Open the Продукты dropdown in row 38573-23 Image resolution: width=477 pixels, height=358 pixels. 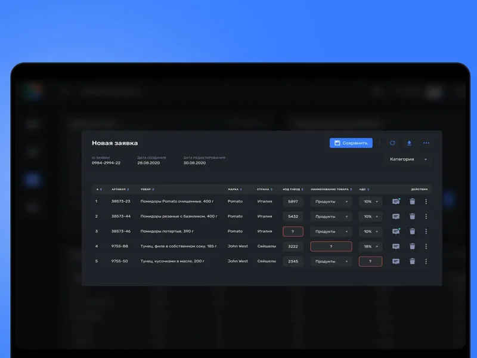(x=331, y=202)
